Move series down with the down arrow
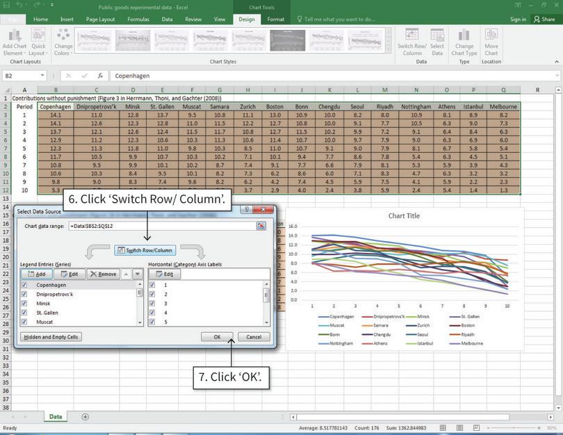The image size is (563, 435). point(138,274)
